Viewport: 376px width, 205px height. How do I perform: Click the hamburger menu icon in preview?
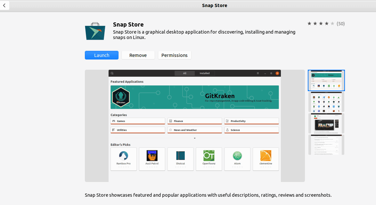tap(258, 73)
